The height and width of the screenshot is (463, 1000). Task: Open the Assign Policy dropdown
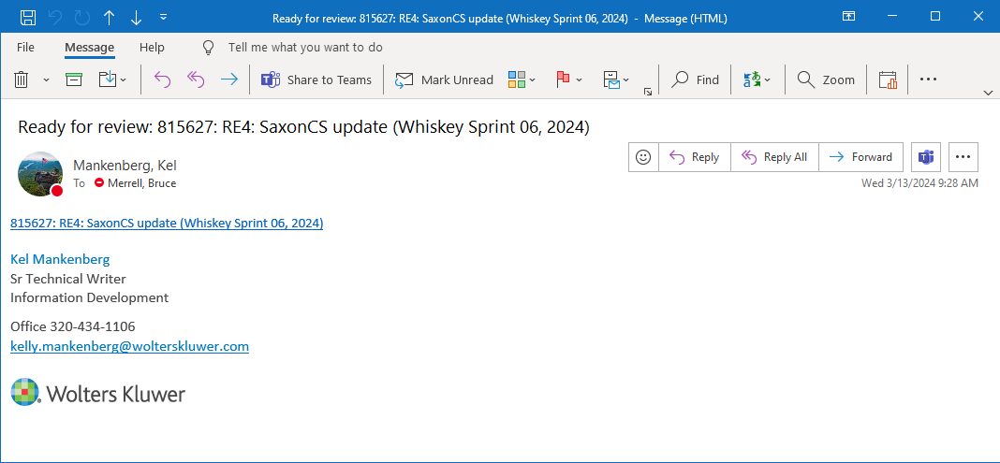pyautogui.click(x=616, y=80)
